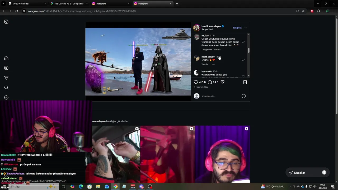Click the address bar URL
The height and width of the screenshot is (190, 338).
[82, 11]
